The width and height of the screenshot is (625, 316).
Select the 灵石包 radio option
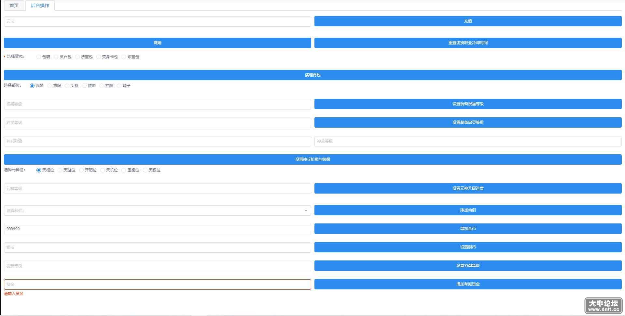56,57
